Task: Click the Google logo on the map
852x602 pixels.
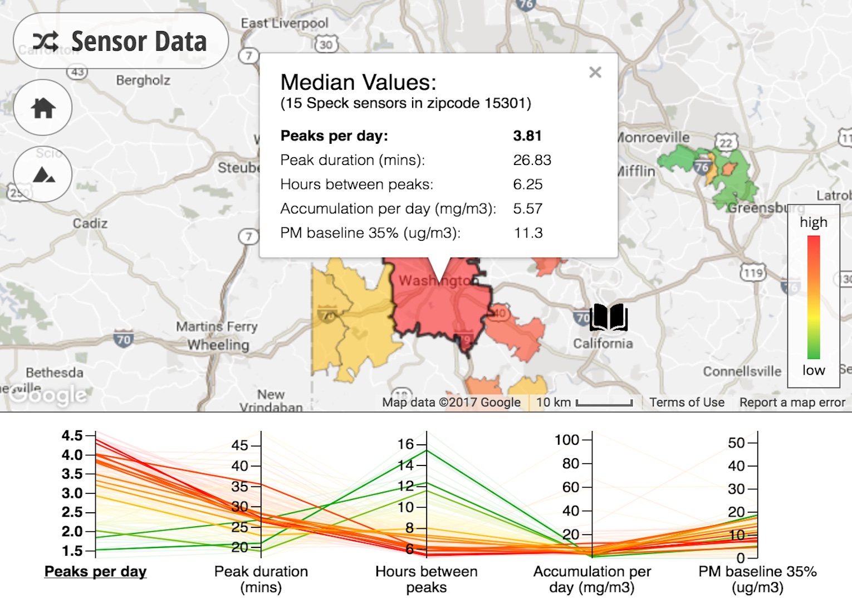Action: (x=49, y=395)
